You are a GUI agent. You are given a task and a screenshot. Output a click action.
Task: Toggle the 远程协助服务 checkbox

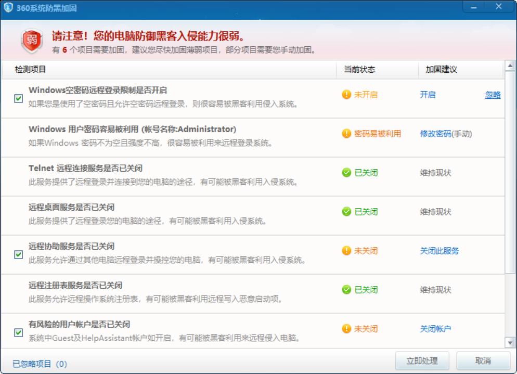click(x=19, y=254)
